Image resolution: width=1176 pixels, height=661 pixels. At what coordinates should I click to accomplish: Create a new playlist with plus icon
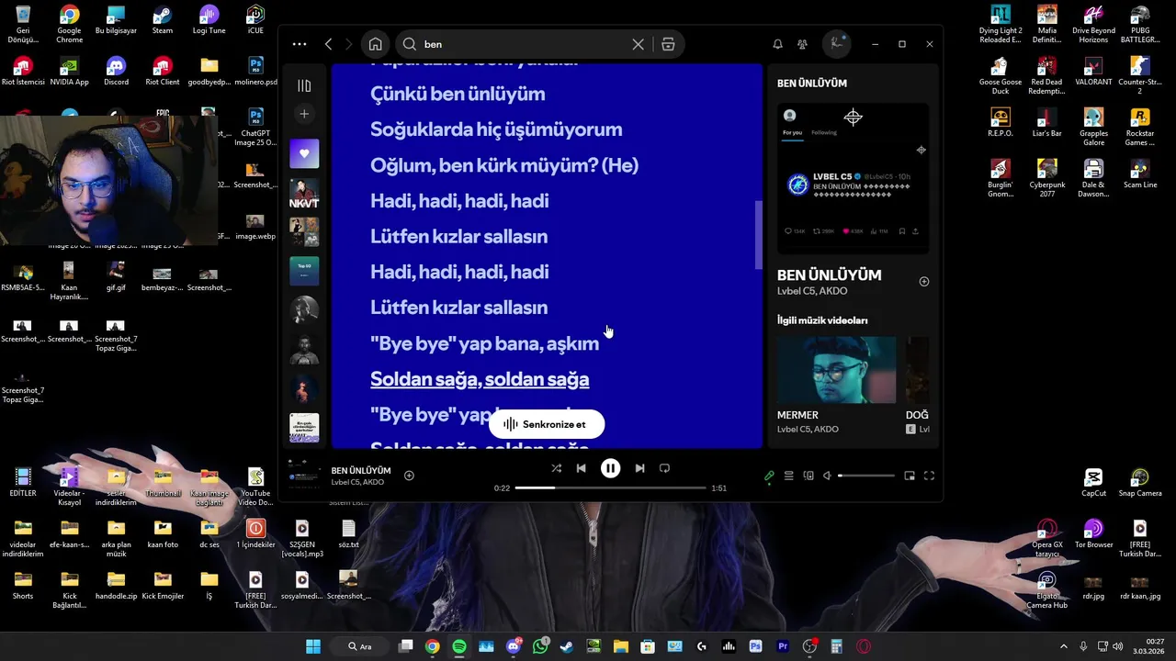click(x=304, y=114)
